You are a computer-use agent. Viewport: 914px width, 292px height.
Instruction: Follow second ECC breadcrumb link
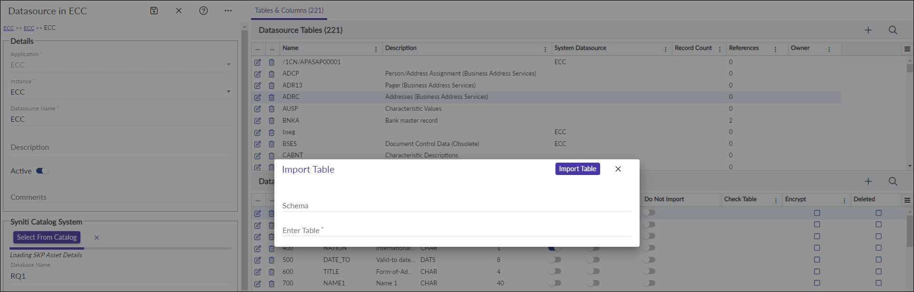click(x=29, y=28)
